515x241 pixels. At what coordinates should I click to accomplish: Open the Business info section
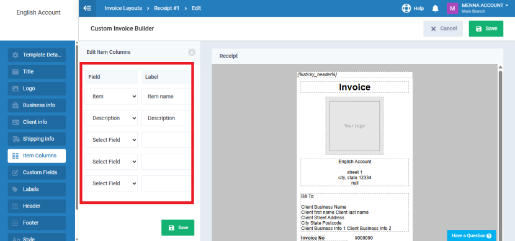tap(37, 105)
